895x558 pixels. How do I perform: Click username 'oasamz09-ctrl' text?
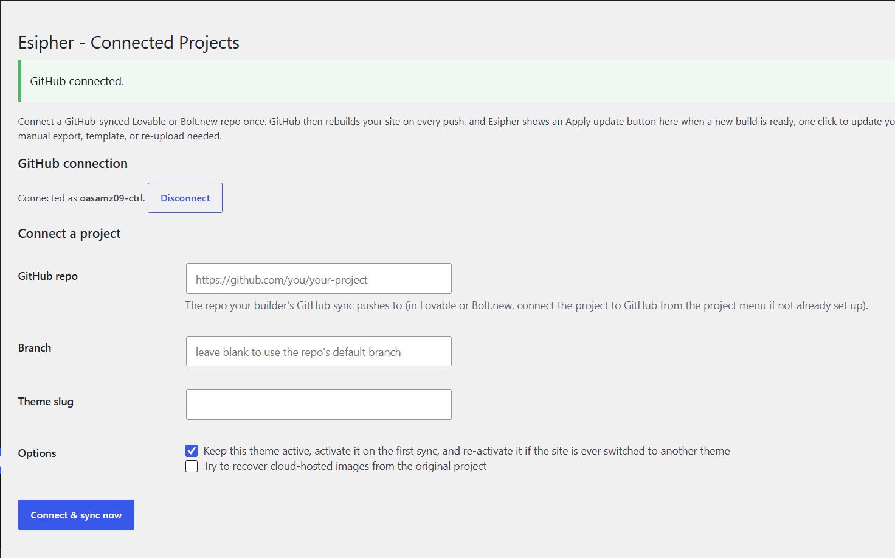[111, 198]
